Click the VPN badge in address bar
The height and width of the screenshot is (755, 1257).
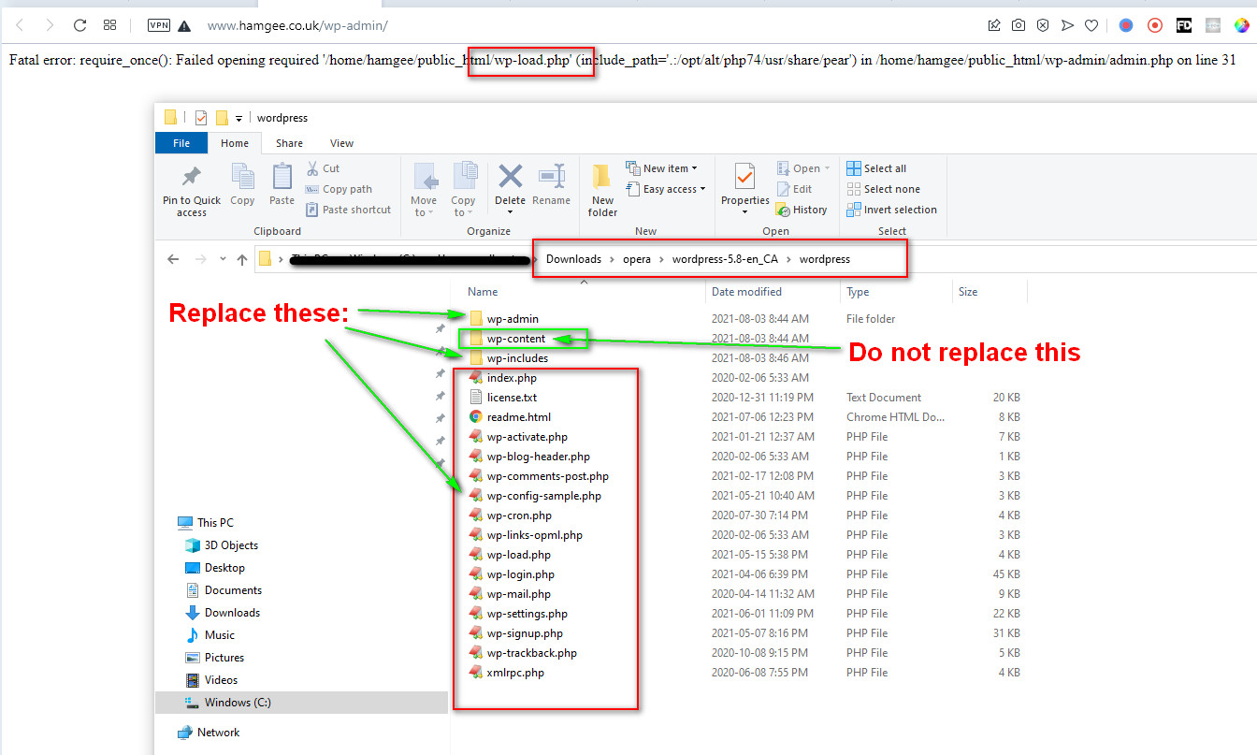click(159, 25)
